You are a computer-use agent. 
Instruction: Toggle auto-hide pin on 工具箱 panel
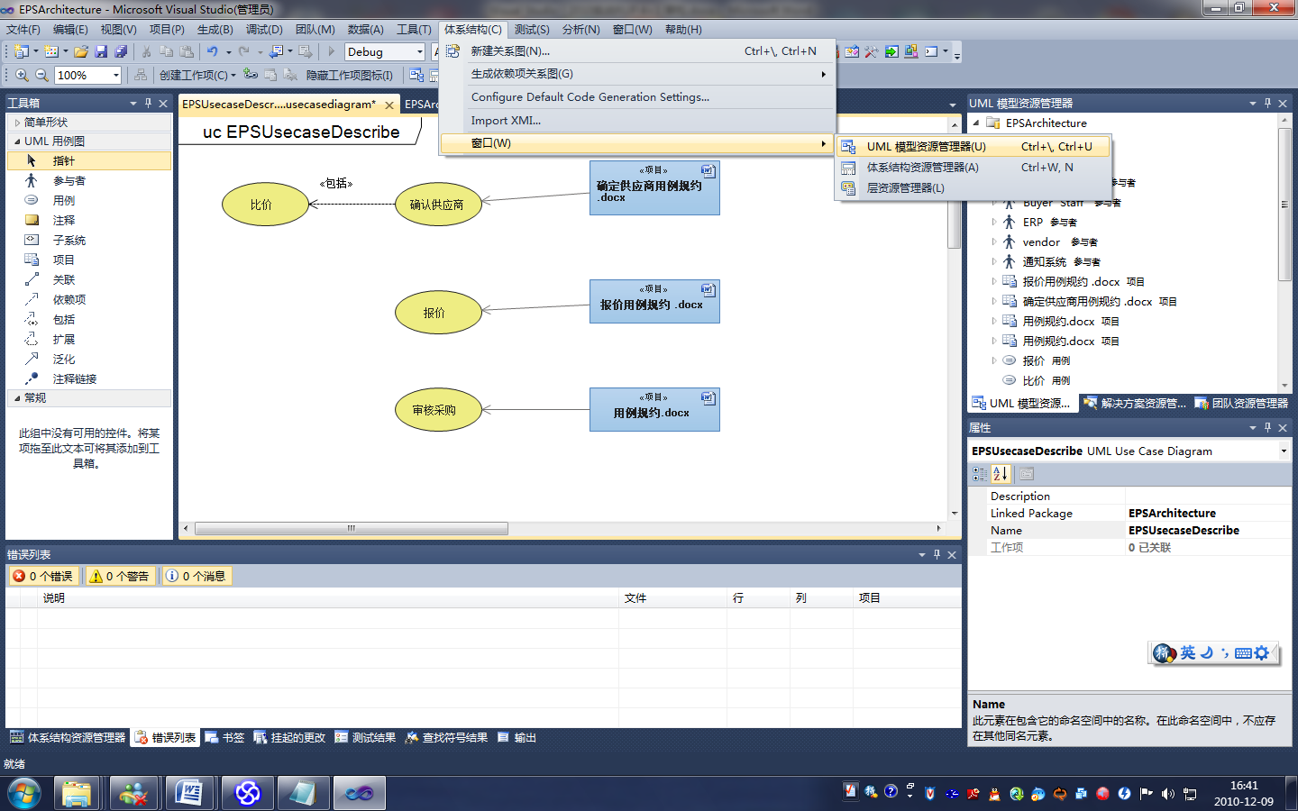coord(148,103)
